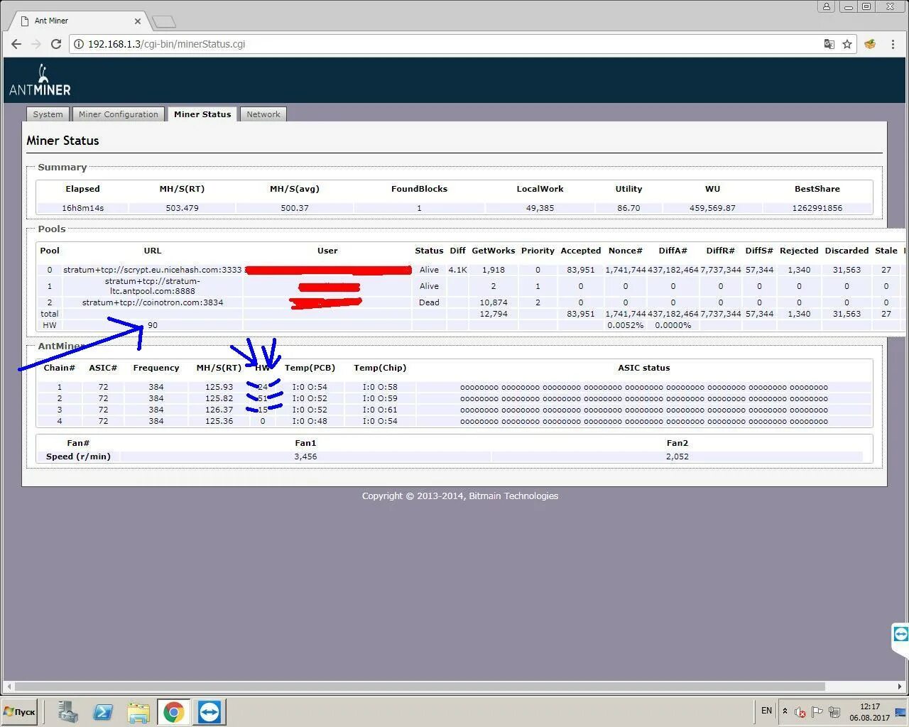Reload the miner status page
The height and width of the screenshot is (727, 909).
[x=56, y=44]
